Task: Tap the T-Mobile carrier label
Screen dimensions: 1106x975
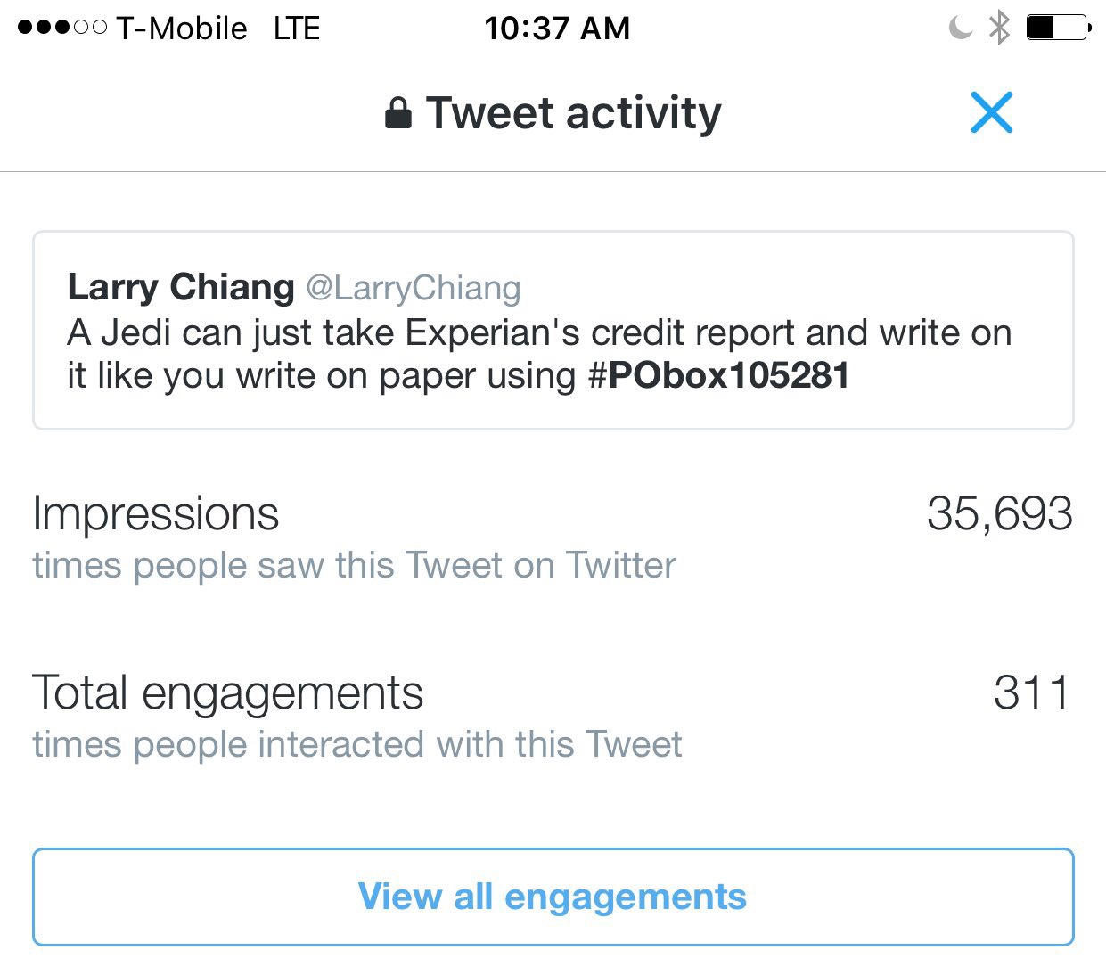Action: click(x=182, y=29)
